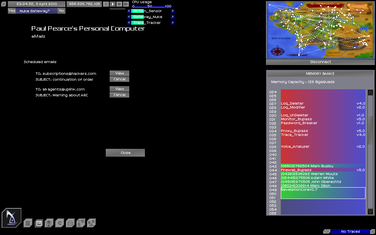376x235 pixels.
Task: Open the agent status person icon
Action: pos(49,223)
